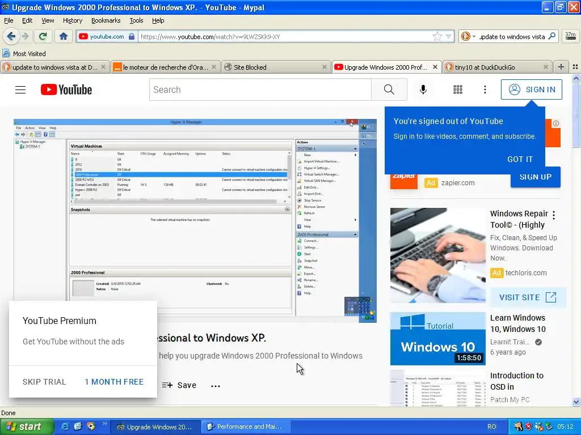581x435 pixels.
Task: Click the red shield security tray icon
Action: (528, 427)
